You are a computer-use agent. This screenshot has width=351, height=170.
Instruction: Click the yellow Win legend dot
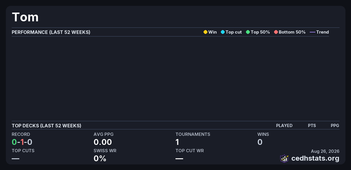(x=205, y=32)
